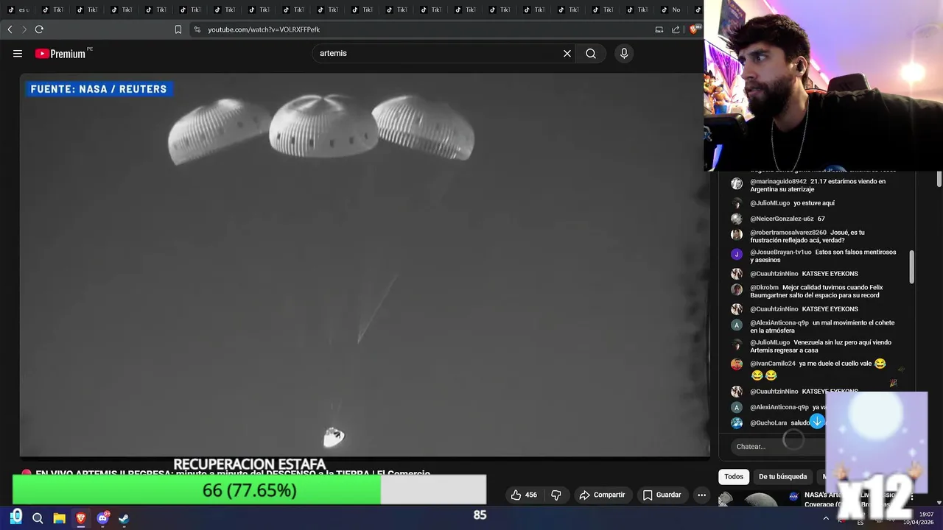Run the search with the magnifier button
The image size is (943, 530).
pos(591,54)
